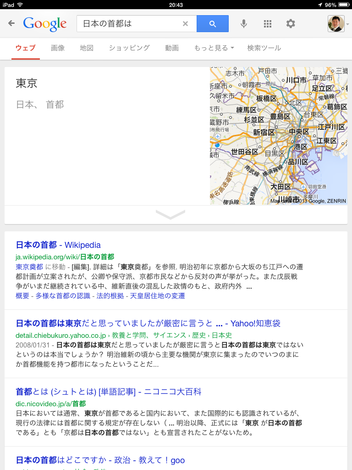Open the account profile photo

pyautogui.click(x=336, y=24)
